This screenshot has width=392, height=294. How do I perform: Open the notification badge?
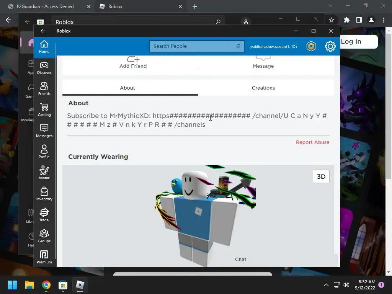tap(381, 285)
